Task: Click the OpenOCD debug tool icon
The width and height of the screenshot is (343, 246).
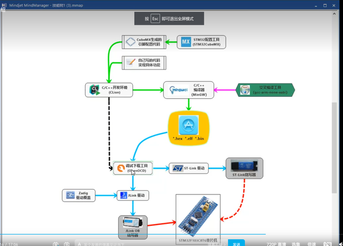Action: 120,168
